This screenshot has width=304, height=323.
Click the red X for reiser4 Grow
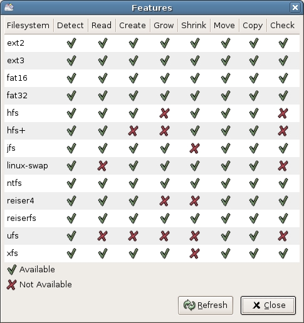pyautogui.click(x=164, y=201)
